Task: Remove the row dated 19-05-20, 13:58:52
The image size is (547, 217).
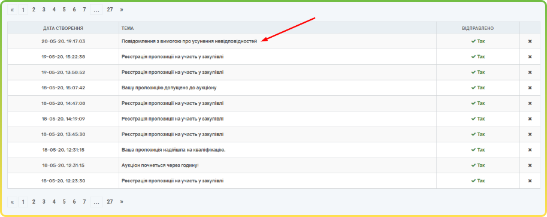Action: [x=530, y=72]
